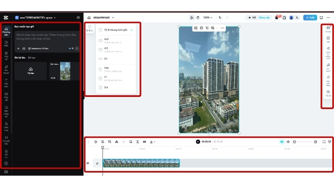Activate the hand pan tool
Screen dimensions: 334x188
pos(197,18)
